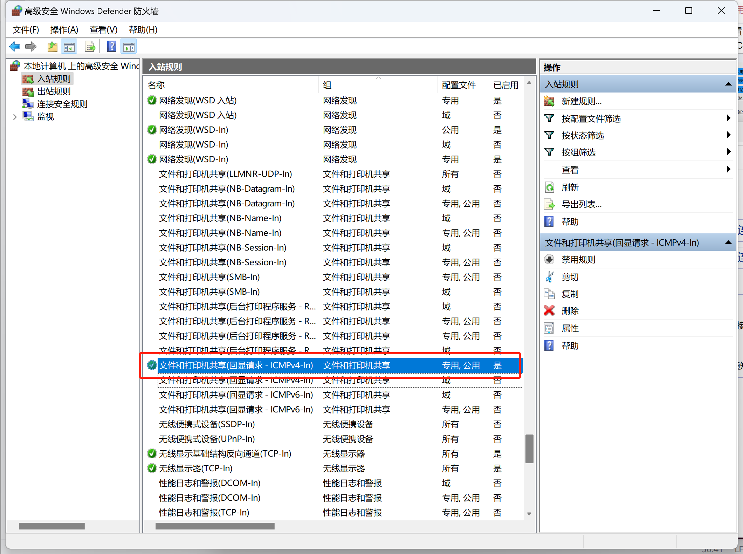
Task: Click the rules list scroll-down arrow
Action: [x=529, y=514]
